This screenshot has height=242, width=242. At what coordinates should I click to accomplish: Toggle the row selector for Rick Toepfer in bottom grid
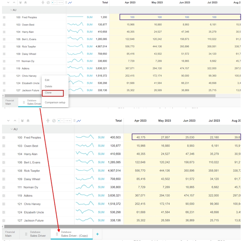[x=4, y=171]
